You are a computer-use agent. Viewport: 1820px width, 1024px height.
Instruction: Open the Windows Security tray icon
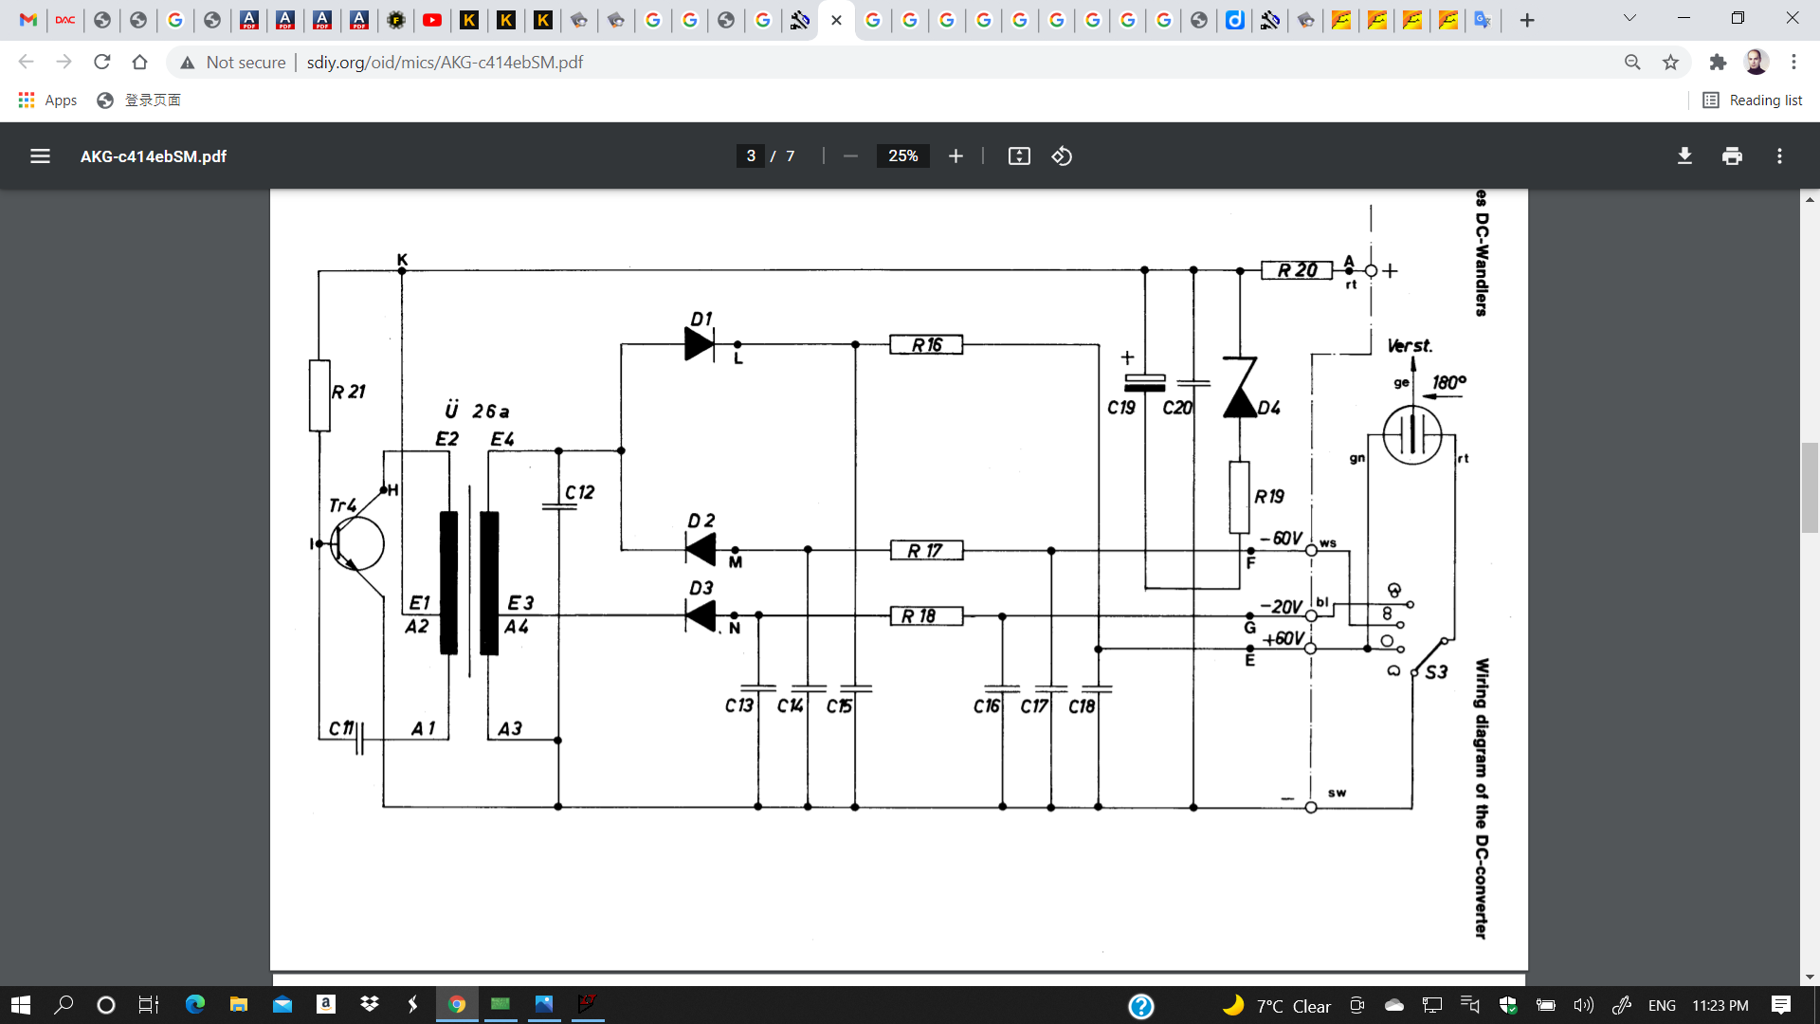1508,1005
